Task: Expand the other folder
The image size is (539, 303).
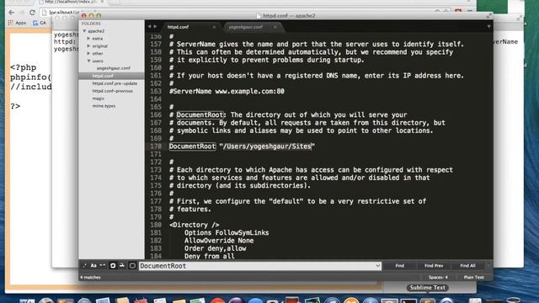Action: (x=88, y=53)
